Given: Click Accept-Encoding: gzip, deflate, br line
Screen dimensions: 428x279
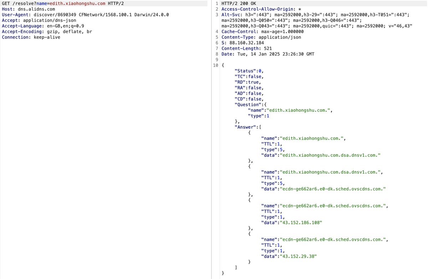Looking at the screenshot, I should (x=47, y=32).
